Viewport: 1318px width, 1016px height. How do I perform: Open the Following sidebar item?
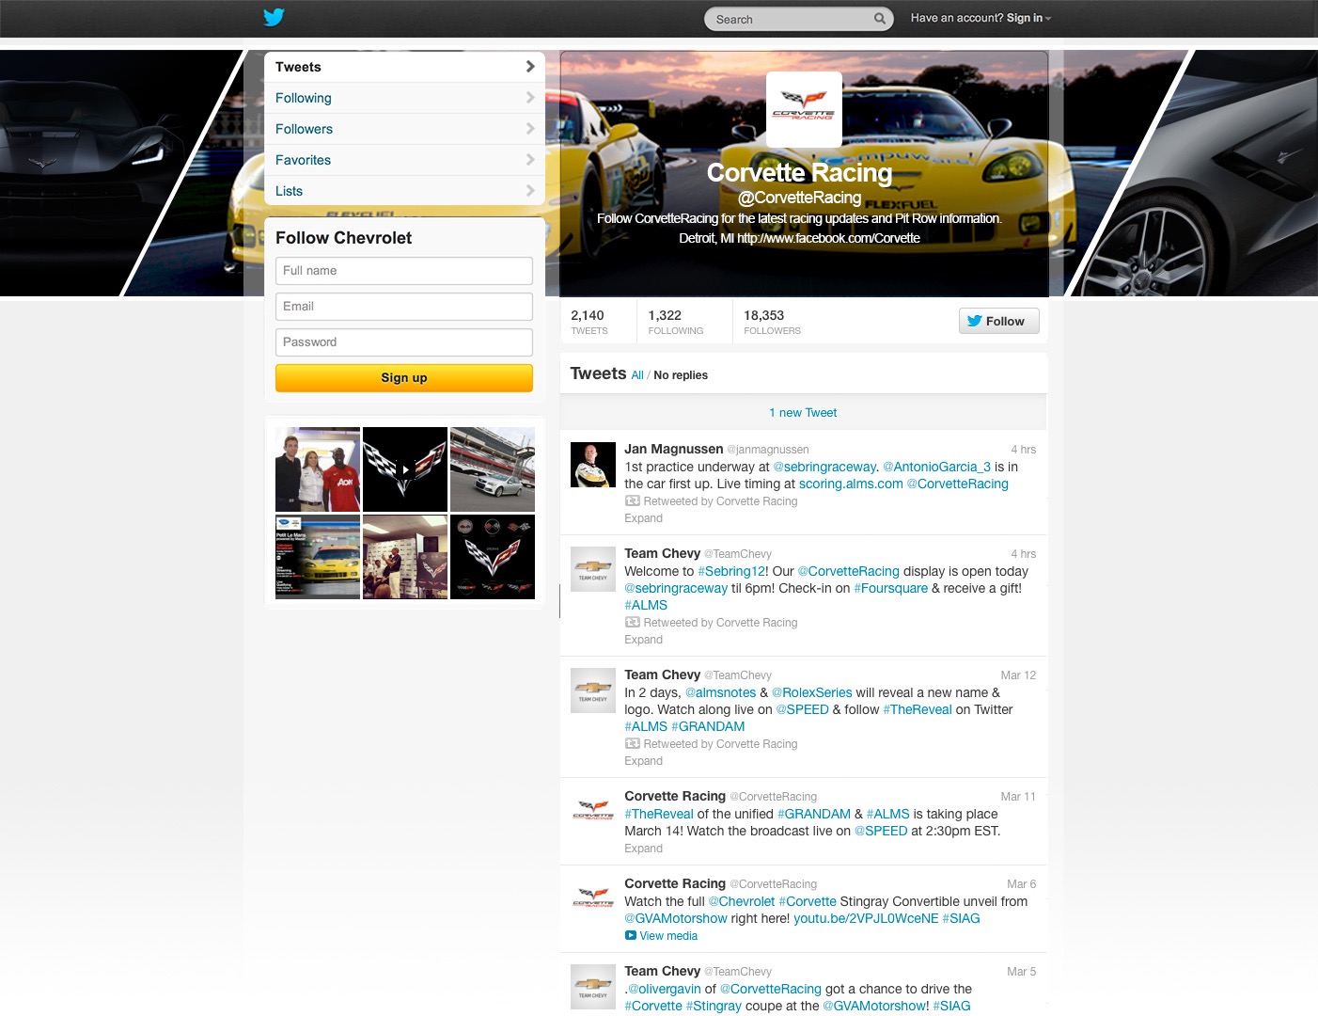pyautogui.click(x=404, y=98)
